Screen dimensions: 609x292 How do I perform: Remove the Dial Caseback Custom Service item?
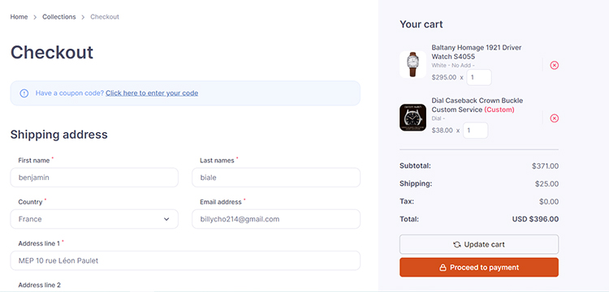pos(555,118)
